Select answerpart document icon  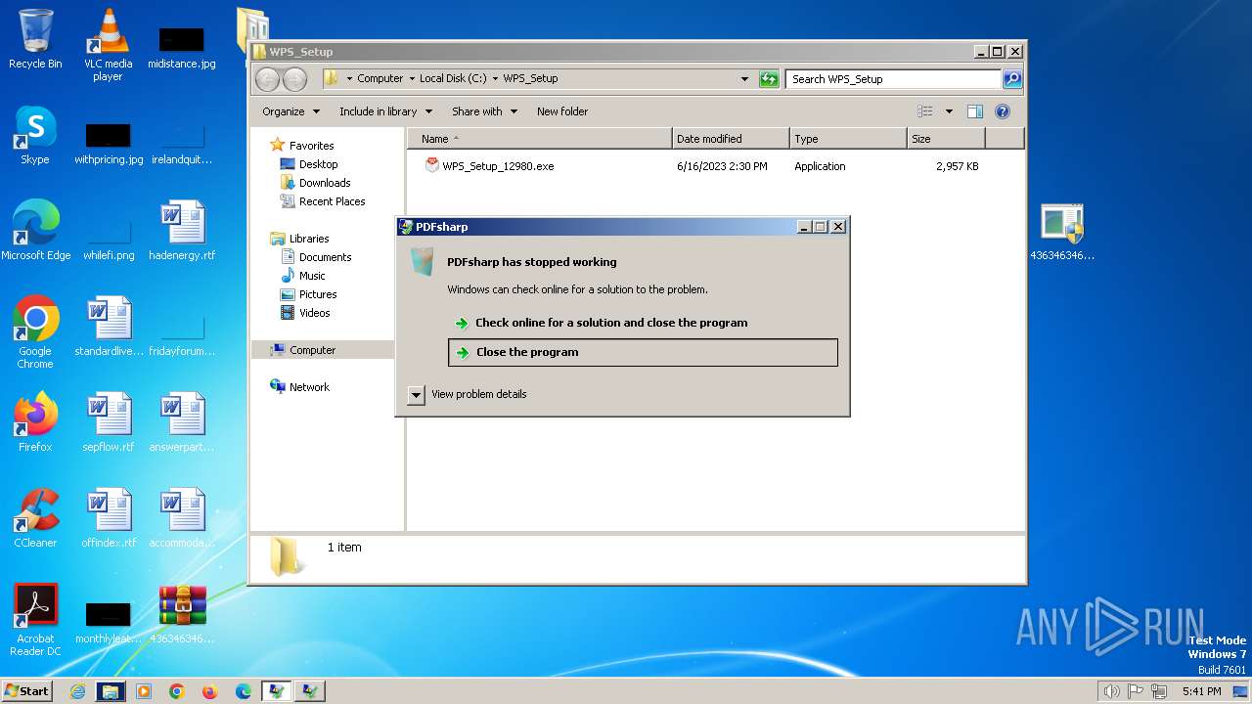point(182,422)
